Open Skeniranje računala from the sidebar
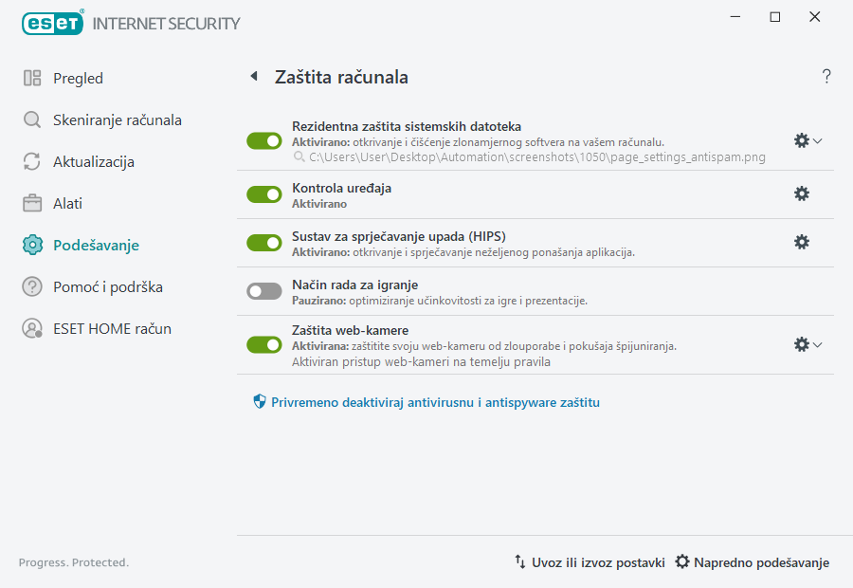This screenshot has width=853, height=588. [x=32, y=119]
